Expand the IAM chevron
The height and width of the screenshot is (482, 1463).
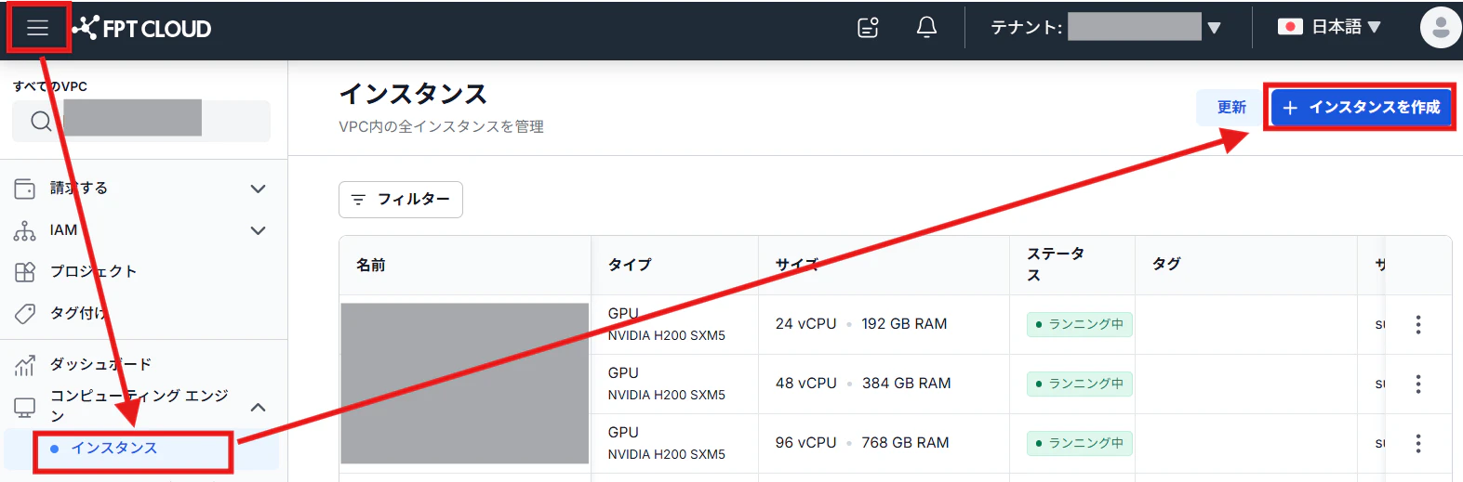259,230
